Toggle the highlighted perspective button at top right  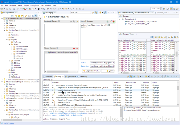171,9
